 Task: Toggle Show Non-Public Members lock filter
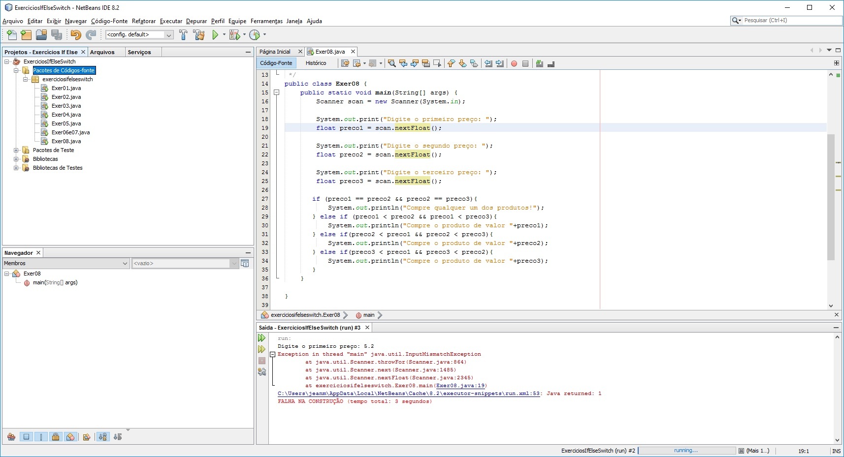(x=56, y=437)
